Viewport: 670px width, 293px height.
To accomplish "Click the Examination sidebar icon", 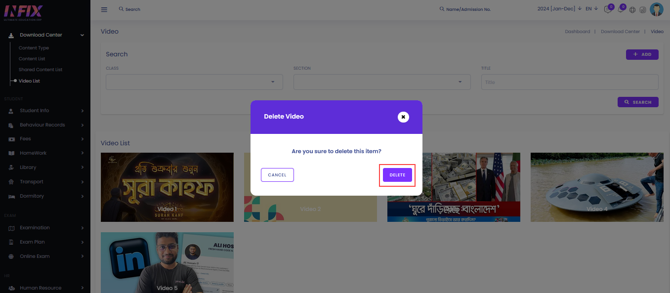I will [11, 228].
